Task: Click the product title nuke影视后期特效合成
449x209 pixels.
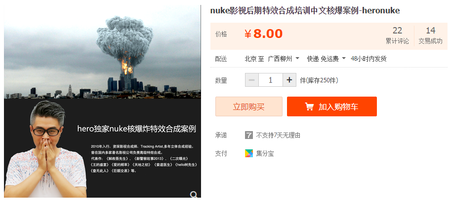Action: coord(305,10)
